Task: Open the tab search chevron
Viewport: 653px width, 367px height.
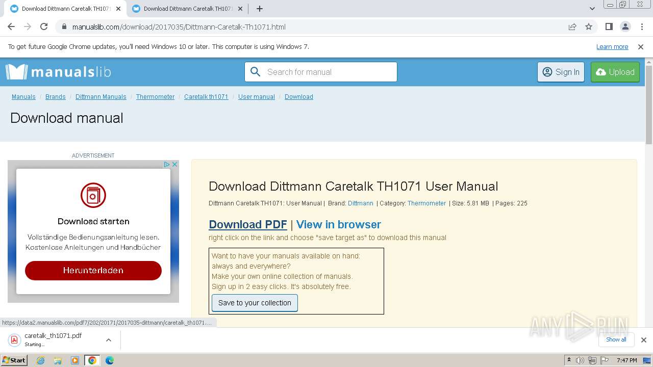Action: [592, 9]
